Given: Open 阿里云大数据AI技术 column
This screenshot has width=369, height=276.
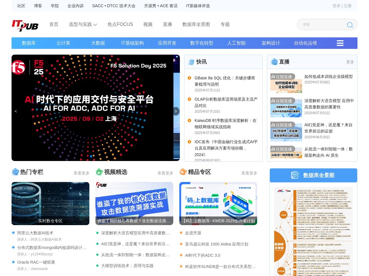Looking at the screenshot, I should (35, 233).
